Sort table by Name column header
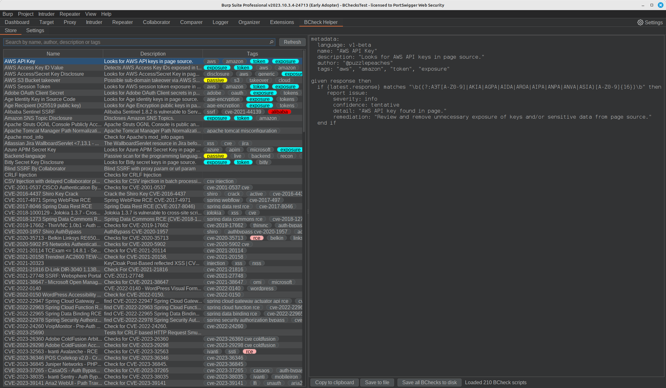The height and width of the screenshot is (388, 666). (53, 54)
